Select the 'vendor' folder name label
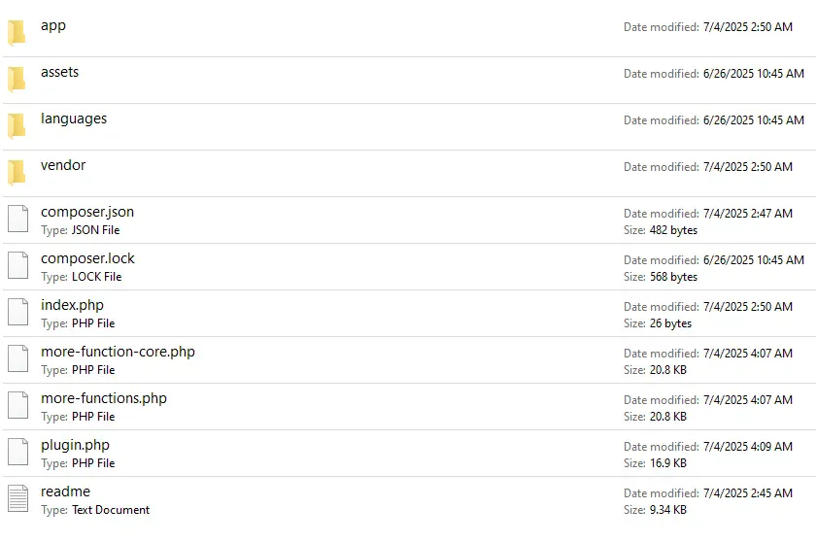Viewport: 816px width, 542px height. point(63,165)
